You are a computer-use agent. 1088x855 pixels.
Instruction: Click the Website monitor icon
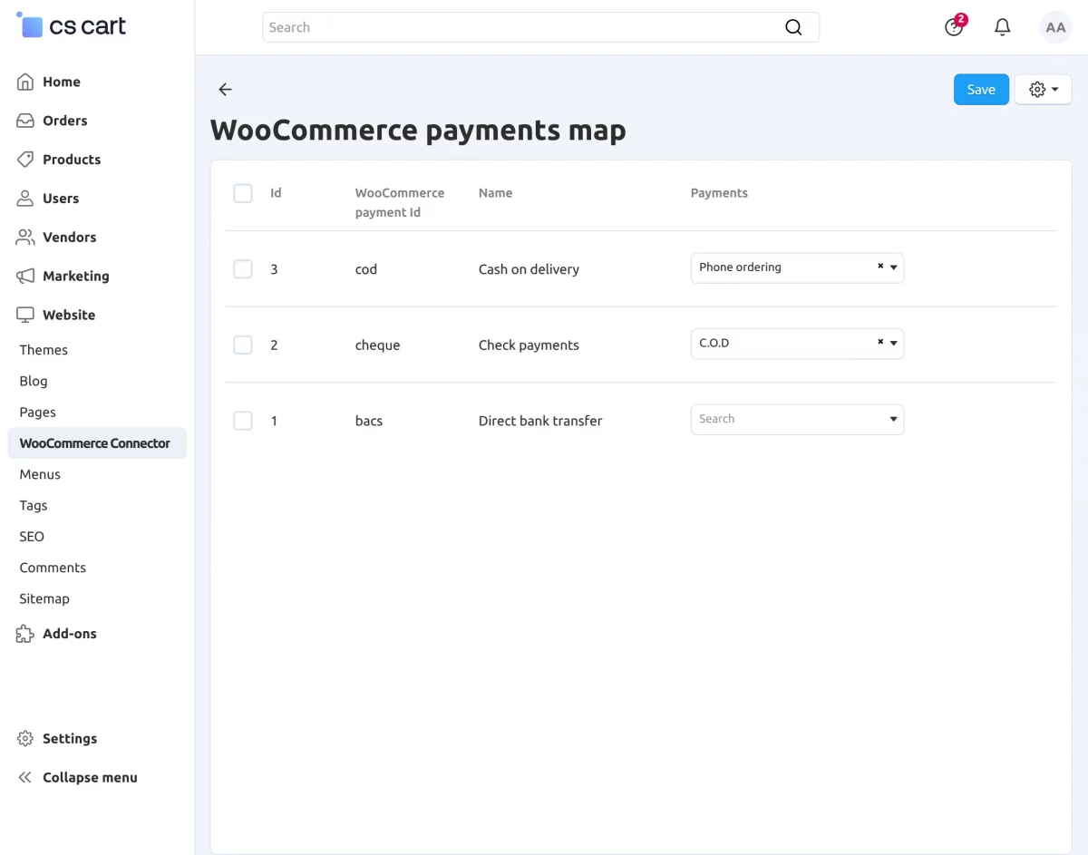[x=25, y=316]
